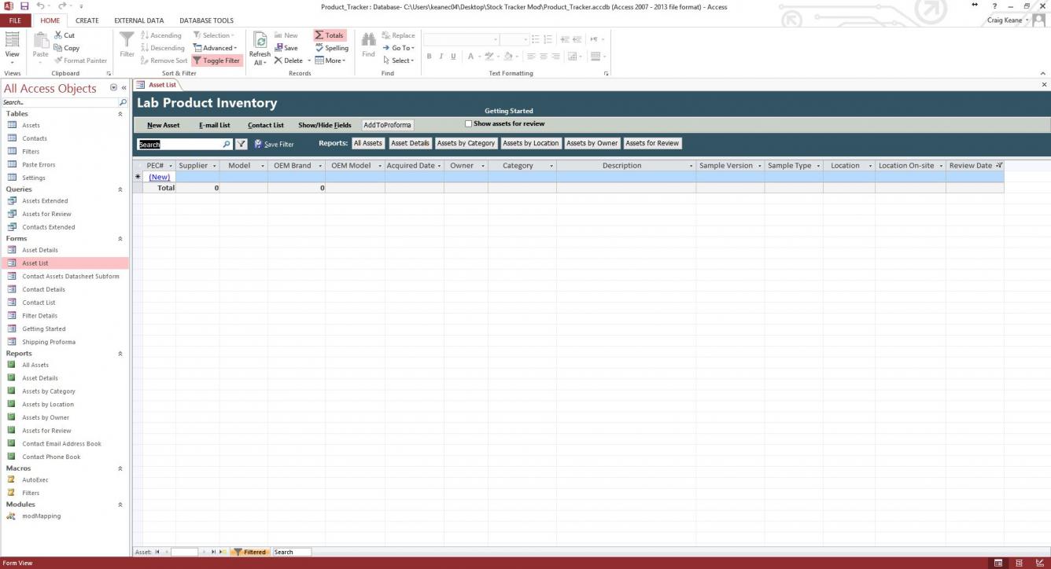1051x569 pixels.
Task: Open the Contacts table
Action: (x=35, y=138)
